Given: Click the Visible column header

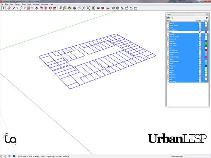Looking at the screenshot, I should [x=199, y=21].
